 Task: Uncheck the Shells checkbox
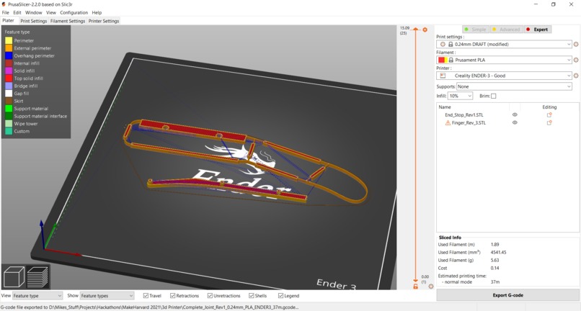tap(252, 295)
